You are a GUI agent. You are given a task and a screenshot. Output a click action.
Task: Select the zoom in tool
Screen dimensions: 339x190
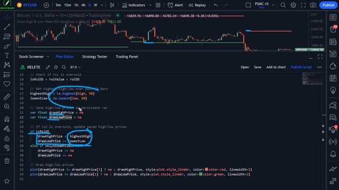point(7,107)
